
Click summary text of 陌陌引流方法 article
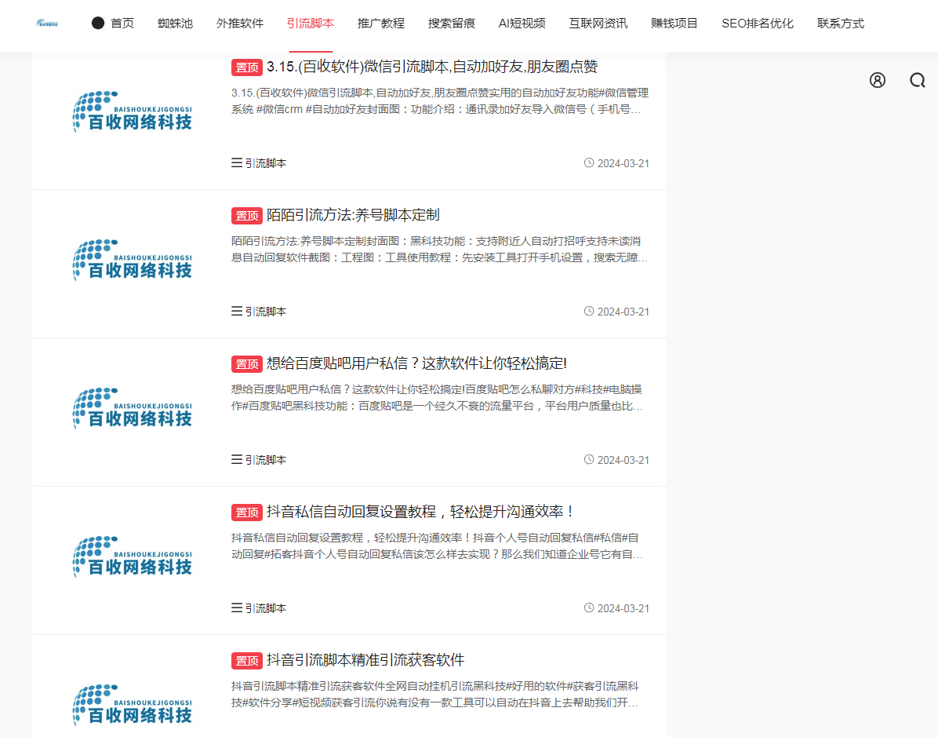pyautogui.click(x=440, y=250)
